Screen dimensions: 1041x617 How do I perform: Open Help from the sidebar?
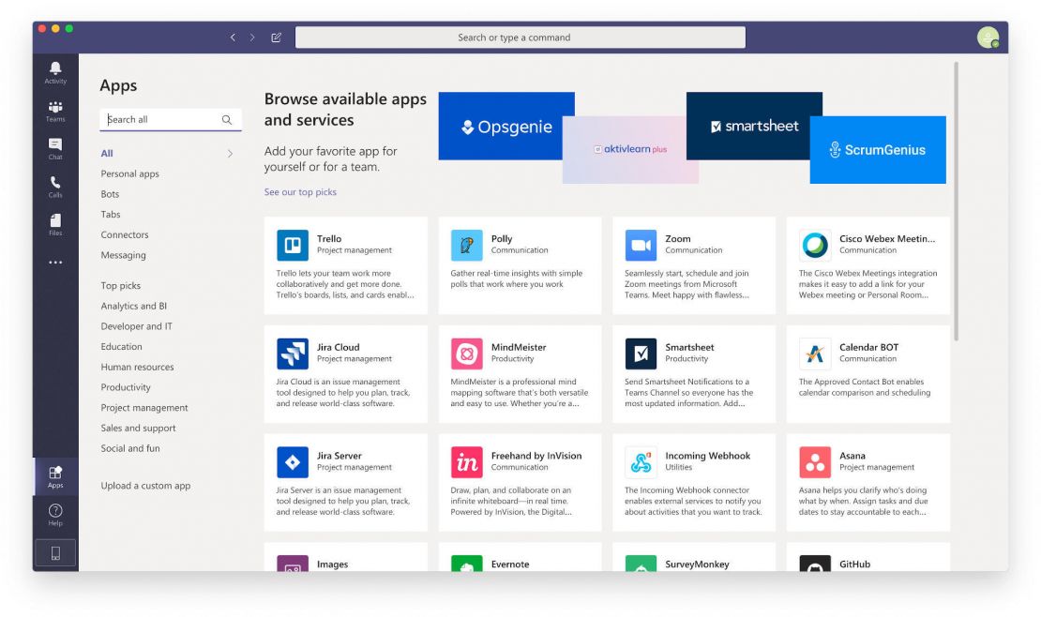[x=55, y=512]
